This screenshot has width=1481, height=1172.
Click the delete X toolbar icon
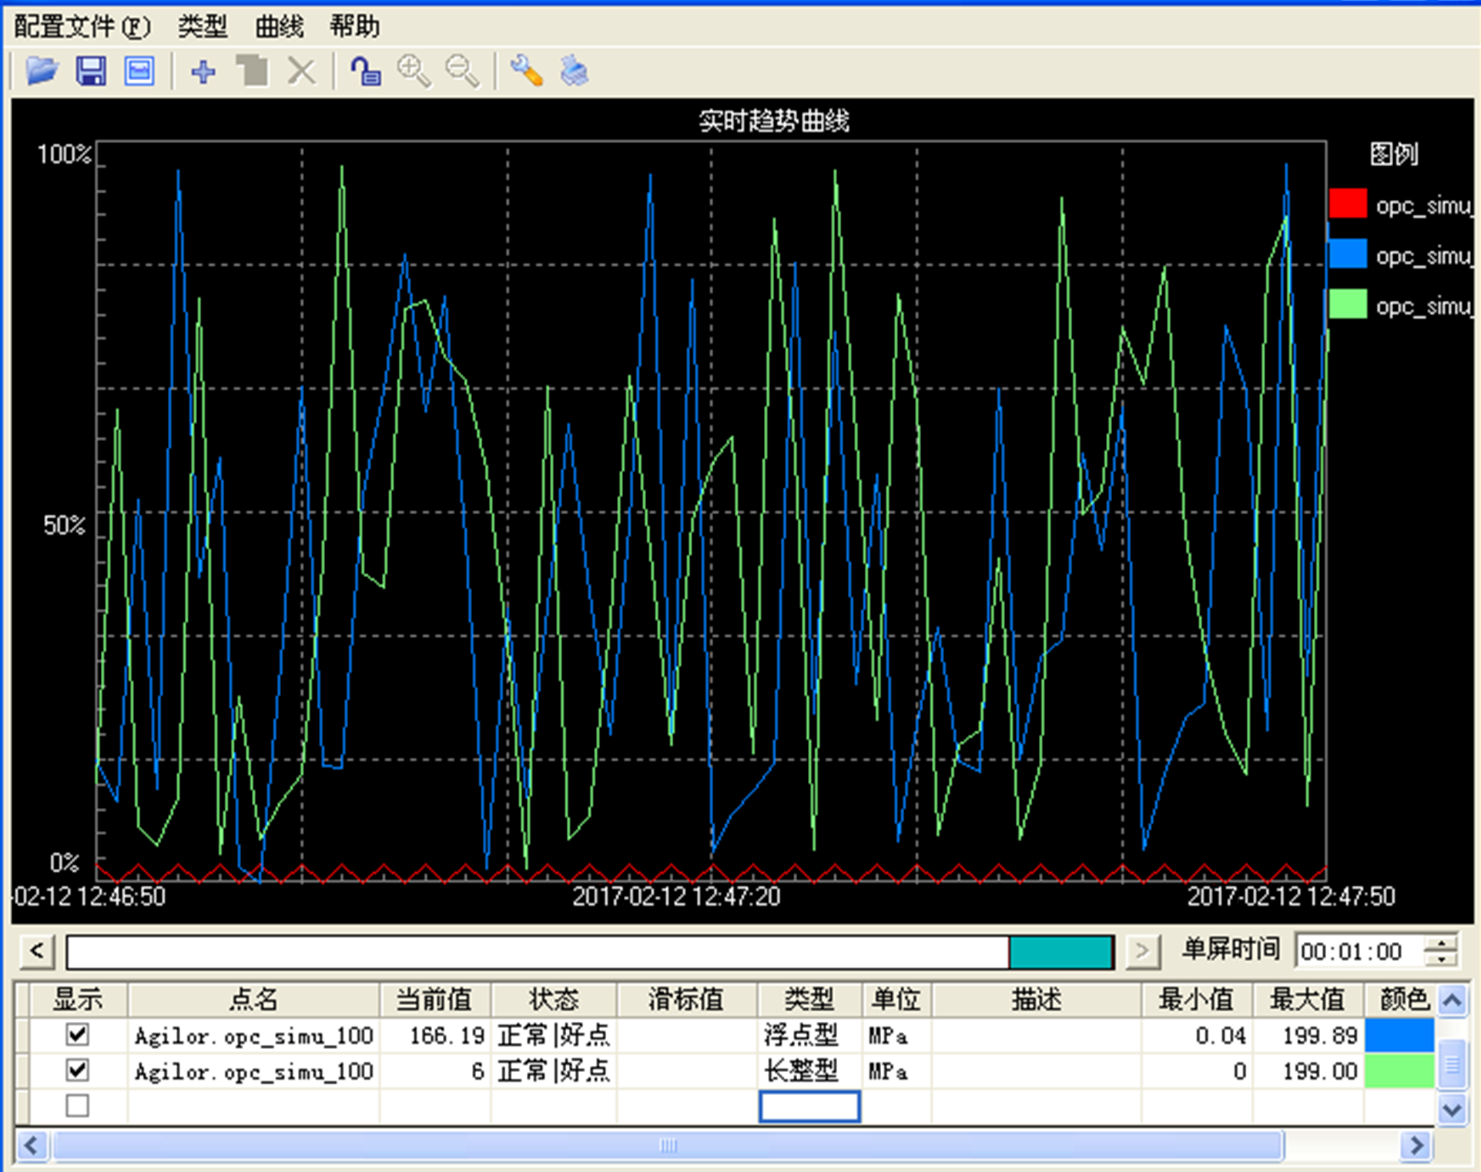click(301, 72)
